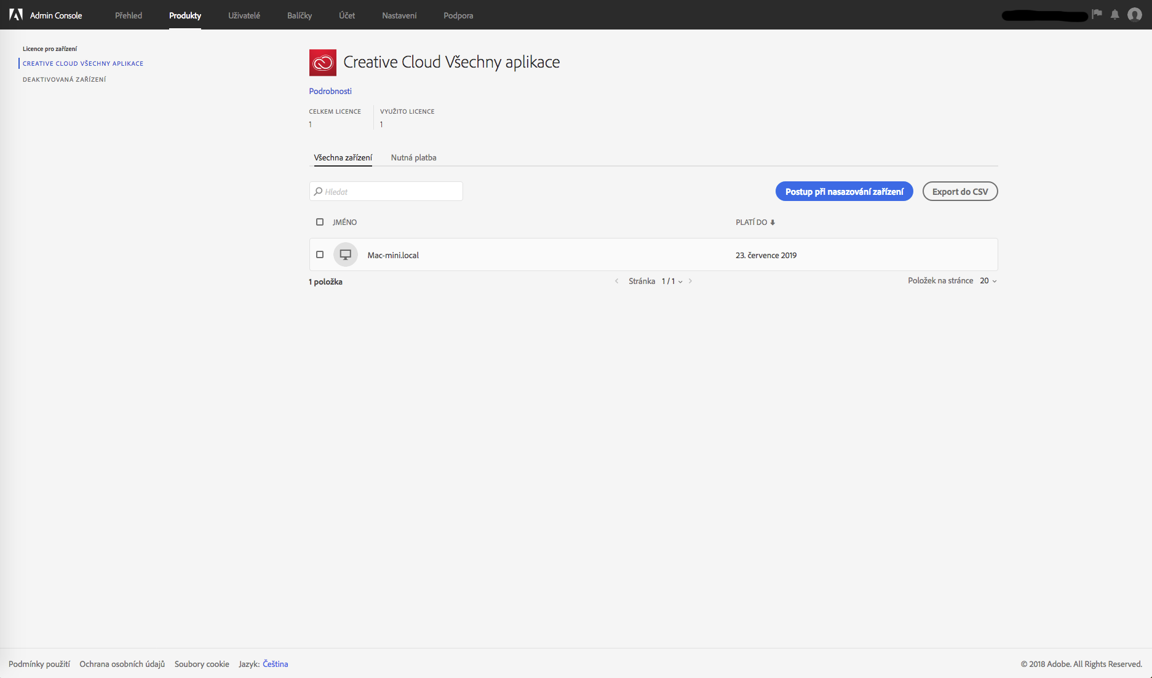Check the Mac-mini.local row checkbox
Screen dimensions: 1152x678
click(x=320, y=254)
